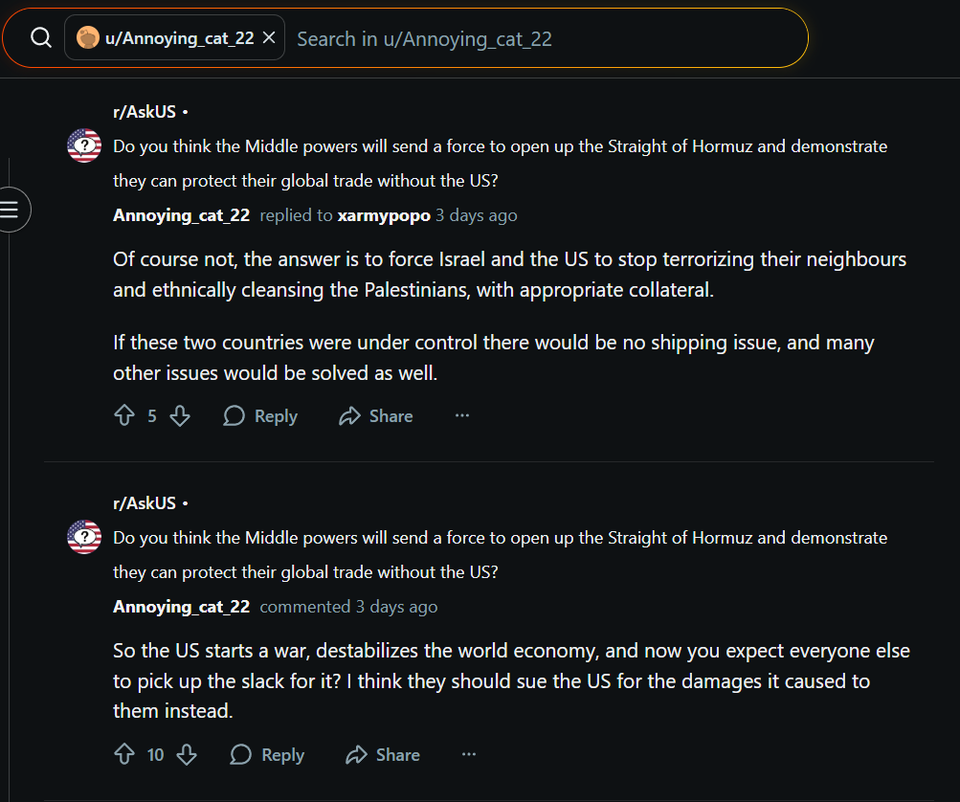The height and width of the screenshot is (802, 960).
Task: Open r/AskUS link above first comment
Action: 145,112
